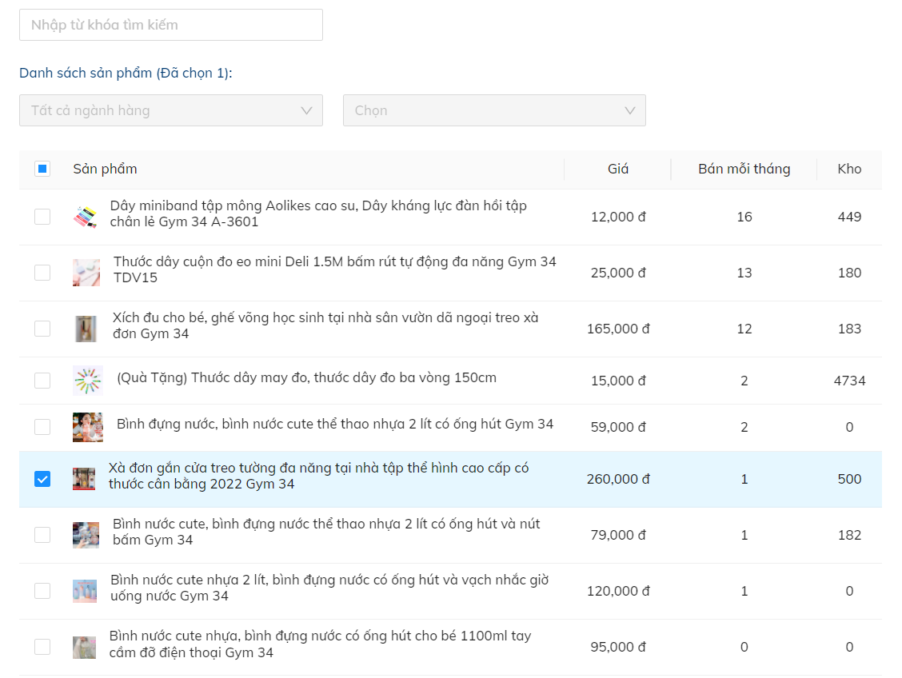Click the Deli tape measure product thumbnail
Viewport: 902px width, 678px height.
[x=86, y=273]
